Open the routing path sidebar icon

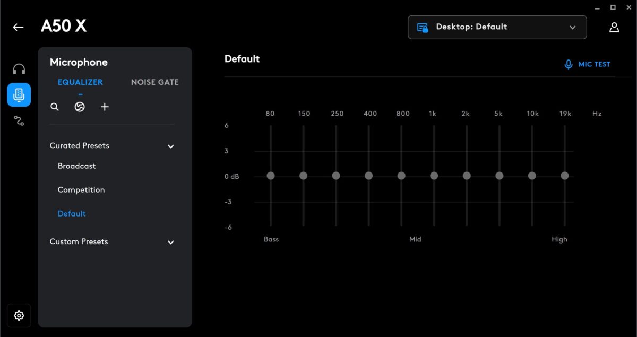[x=19, y=121]
